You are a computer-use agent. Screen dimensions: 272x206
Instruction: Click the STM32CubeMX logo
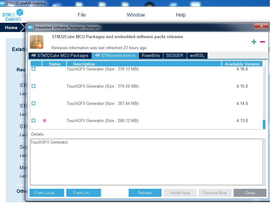(13, 15)
